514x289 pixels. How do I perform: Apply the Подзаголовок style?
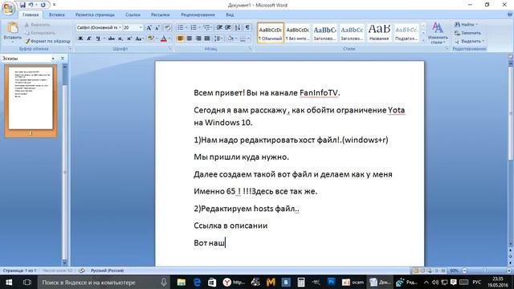click(x=406, y=33)
